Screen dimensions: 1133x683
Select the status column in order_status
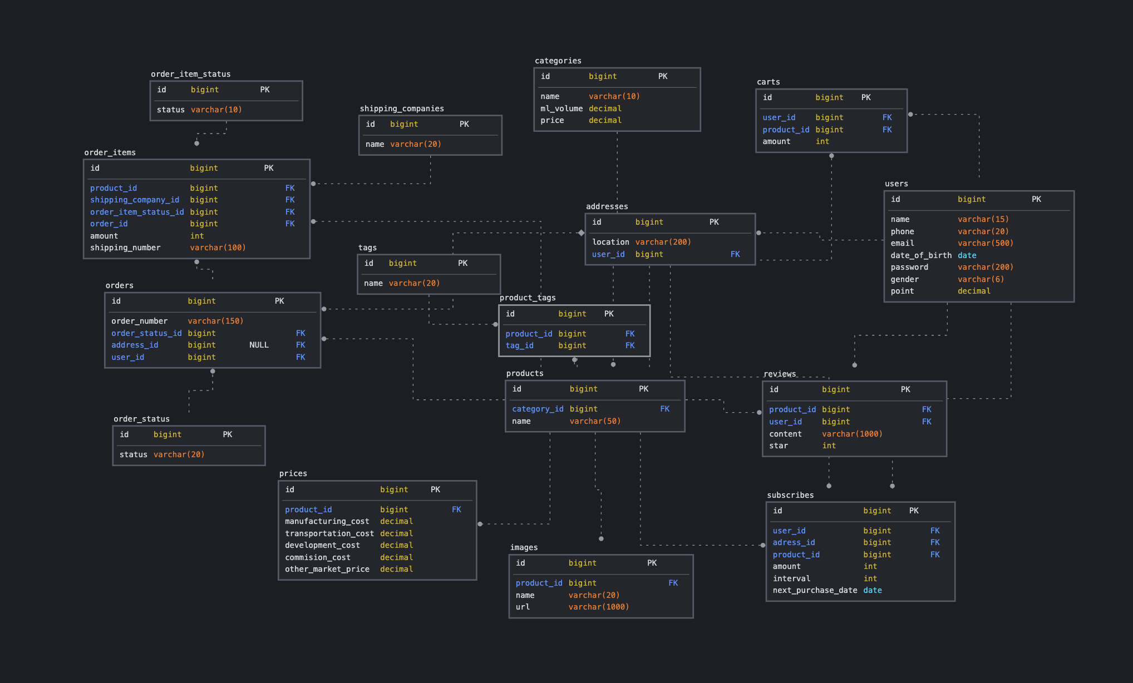[x=134, y=454]
